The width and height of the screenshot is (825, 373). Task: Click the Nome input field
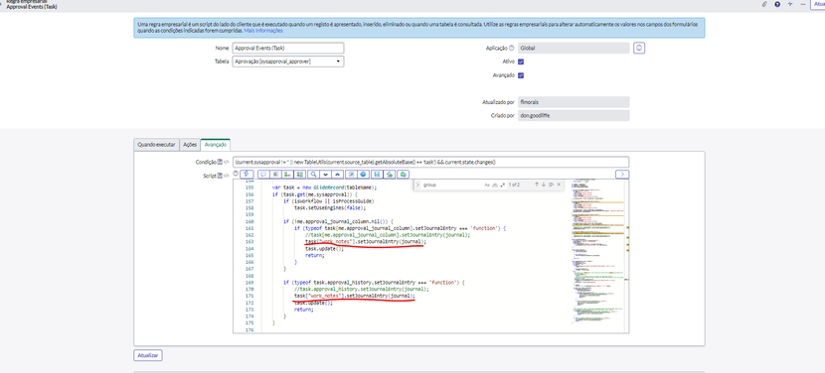tap(288, 48)
